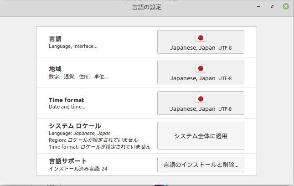Viewport: 294px width, 186px height.
Task: Click the 地域 heading label
Action: (x=55, y=69)
